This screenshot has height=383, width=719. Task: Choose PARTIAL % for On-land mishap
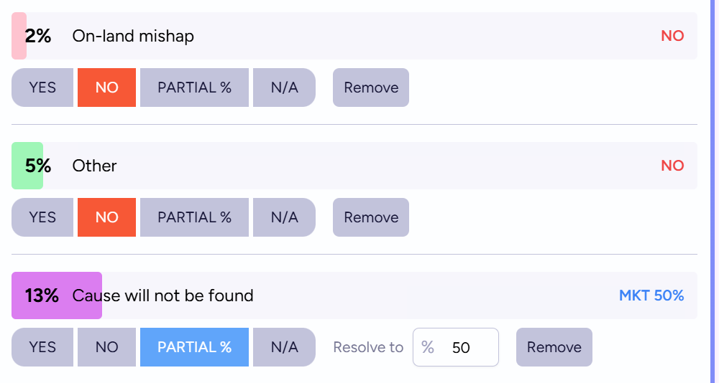click(x=194, y=88)
